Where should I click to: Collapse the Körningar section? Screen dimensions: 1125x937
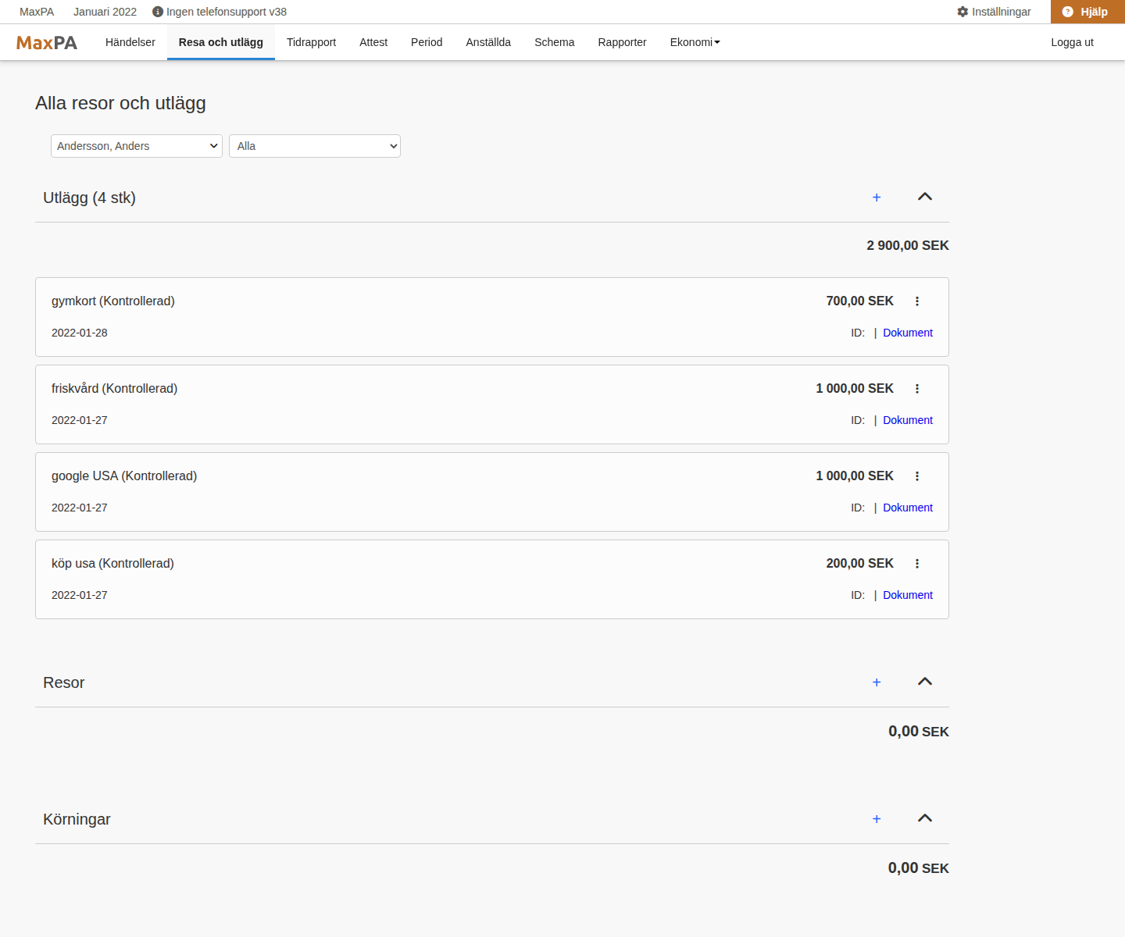pyautogui.click(x=925, y=818)
